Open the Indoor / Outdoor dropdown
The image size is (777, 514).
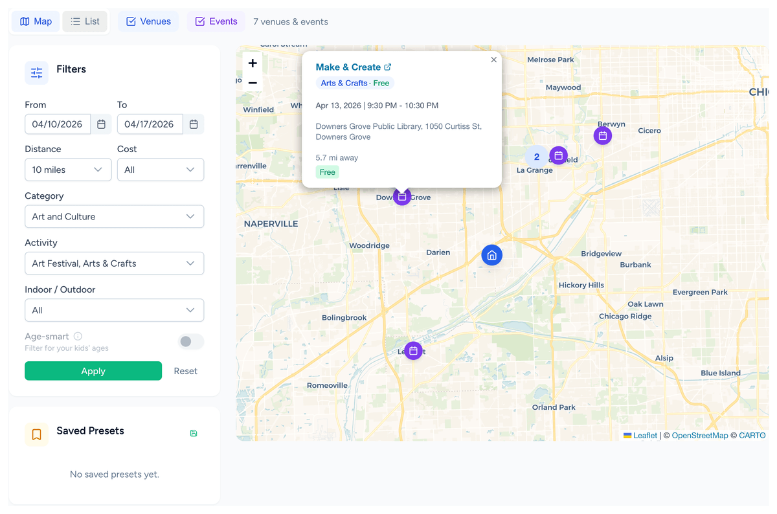click(x=114, y=310)
